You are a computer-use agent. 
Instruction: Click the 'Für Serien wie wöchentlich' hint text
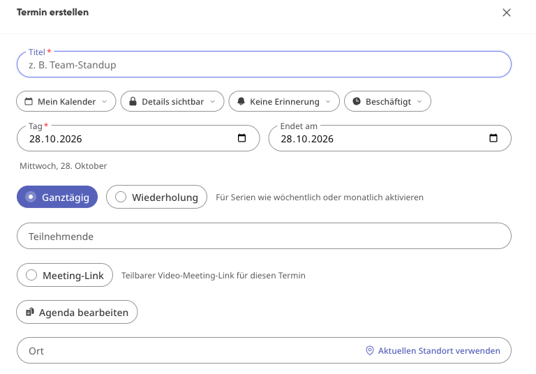click(320, 197)
